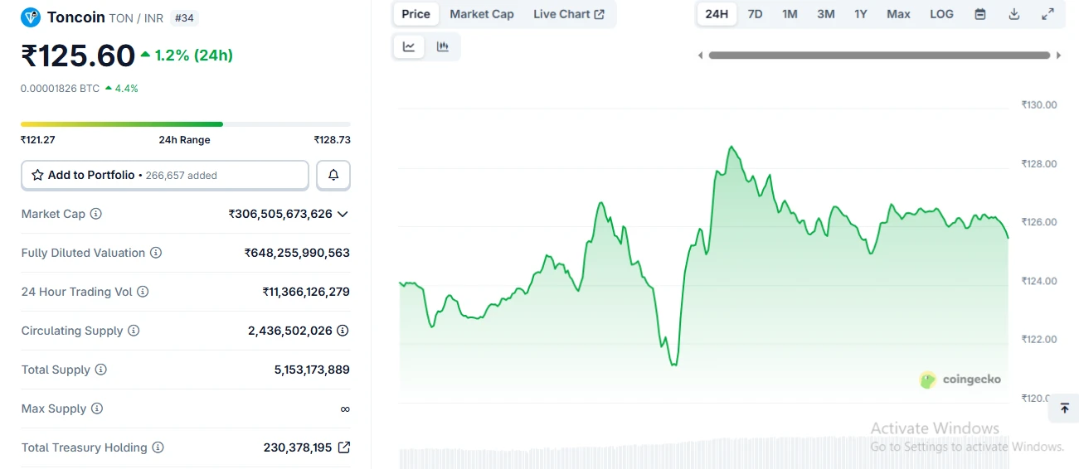Image resolution: width=1079 pixels, height=469 pixels.
Task: Click the ₹130.00 axis label
Action: pos(1039,104)
